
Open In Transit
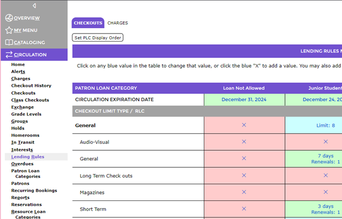(23, 142)
